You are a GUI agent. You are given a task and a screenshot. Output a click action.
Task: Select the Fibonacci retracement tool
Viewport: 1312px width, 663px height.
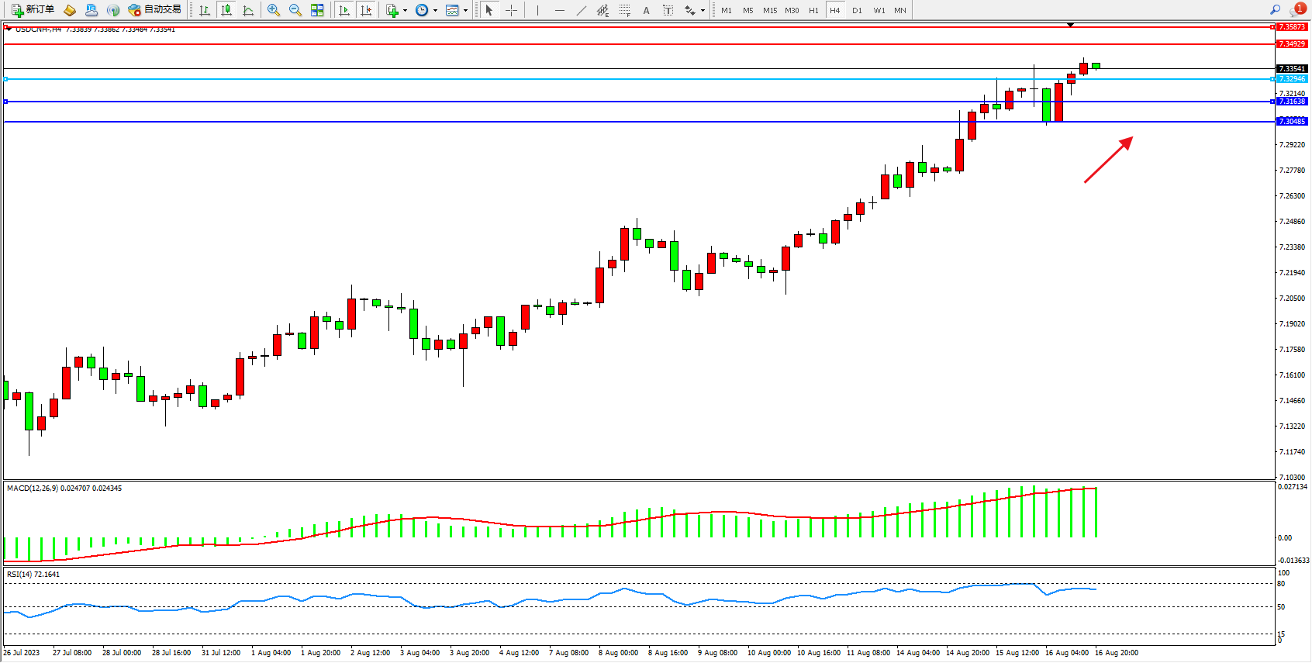pos(625,10)
